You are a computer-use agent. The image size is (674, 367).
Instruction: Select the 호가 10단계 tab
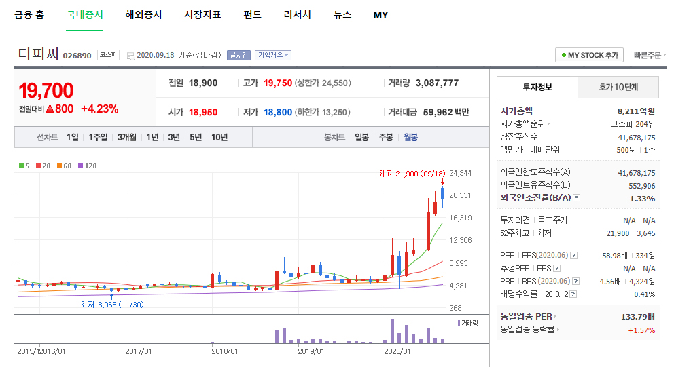(618, 87)
